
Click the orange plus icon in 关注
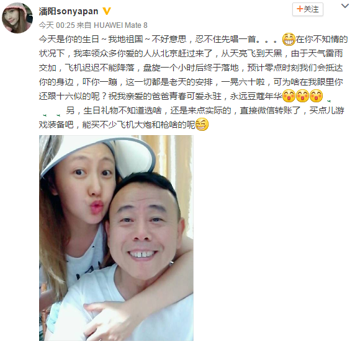tap(300, 9)
